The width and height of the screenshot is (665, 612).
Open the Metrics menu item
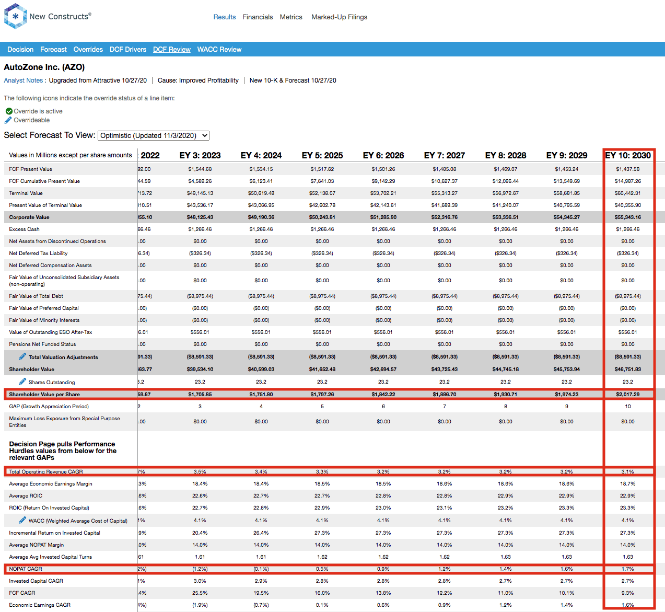[291, 17]
